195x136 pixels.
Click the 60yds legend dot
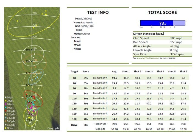[x=6, y=97]
